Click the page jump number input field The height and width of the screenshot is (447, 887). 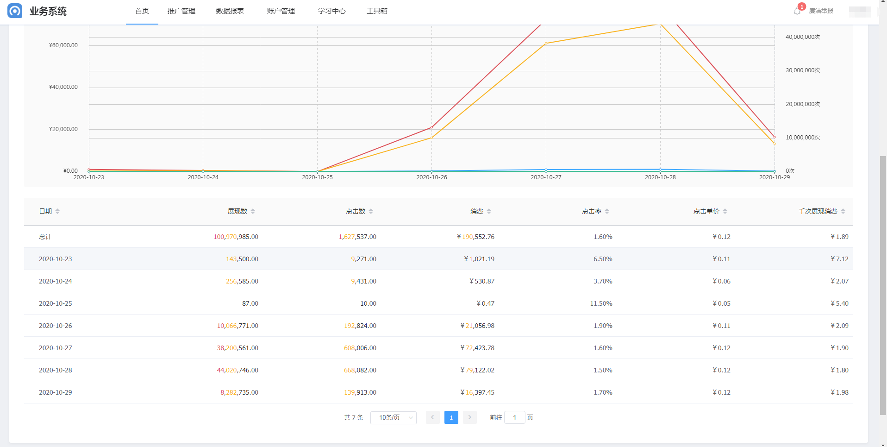point(514,417)
